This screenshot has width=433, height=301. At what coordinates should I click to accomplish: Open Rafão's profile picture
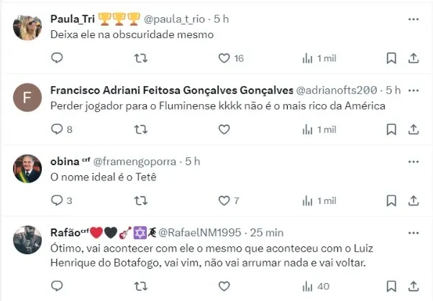coord(28,240)
